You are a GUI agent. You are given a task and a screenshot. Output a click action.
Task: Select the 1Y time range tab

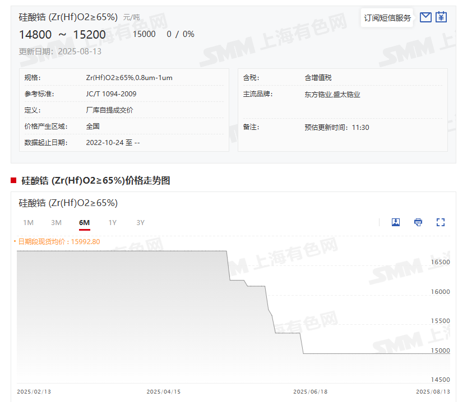[x=112, y=223]
